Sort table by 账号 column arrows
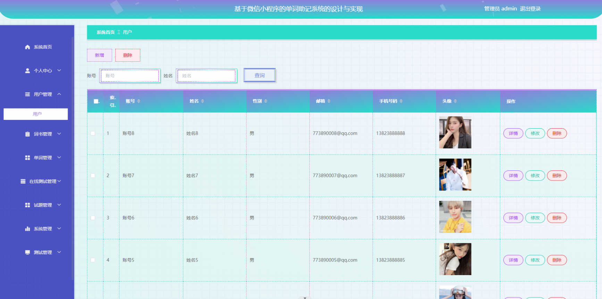 click(139, 101)
